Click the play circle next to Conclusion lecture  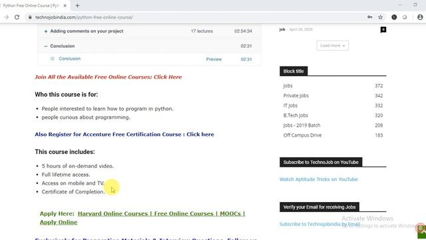point(53,59)
